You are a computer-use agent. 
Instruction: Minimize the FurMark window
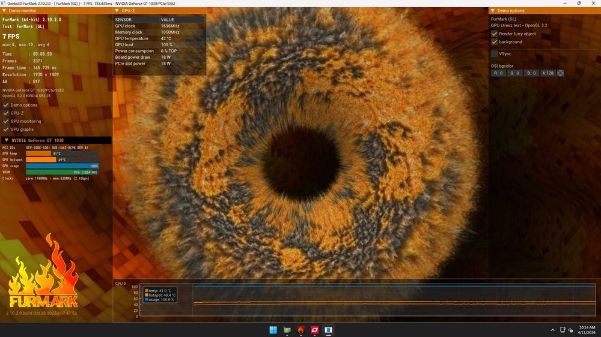pos(564,3)
